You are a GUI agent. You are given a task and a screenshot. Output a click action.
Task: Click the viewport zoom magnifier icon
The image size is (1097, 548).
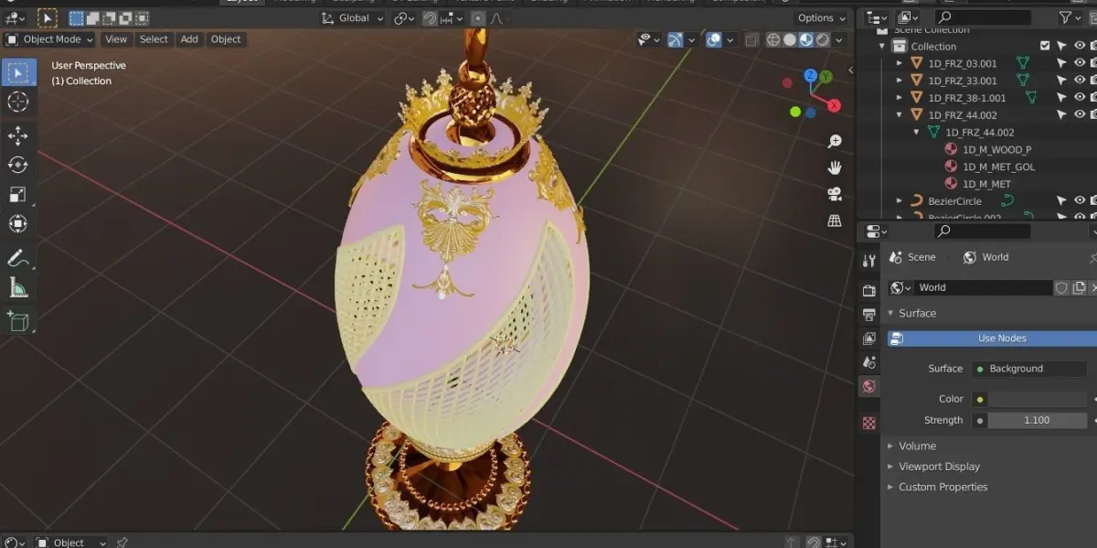pyautogui.click(x=834, y=142)
